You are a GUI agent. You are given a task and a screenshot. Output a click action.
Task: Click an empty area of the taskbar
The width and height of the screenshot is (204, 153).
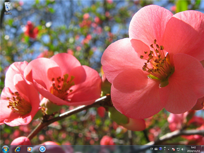click(x=102, y=149)
